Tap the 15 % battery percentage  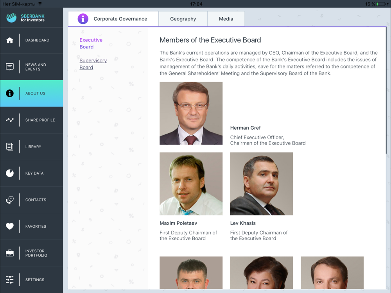370,4
